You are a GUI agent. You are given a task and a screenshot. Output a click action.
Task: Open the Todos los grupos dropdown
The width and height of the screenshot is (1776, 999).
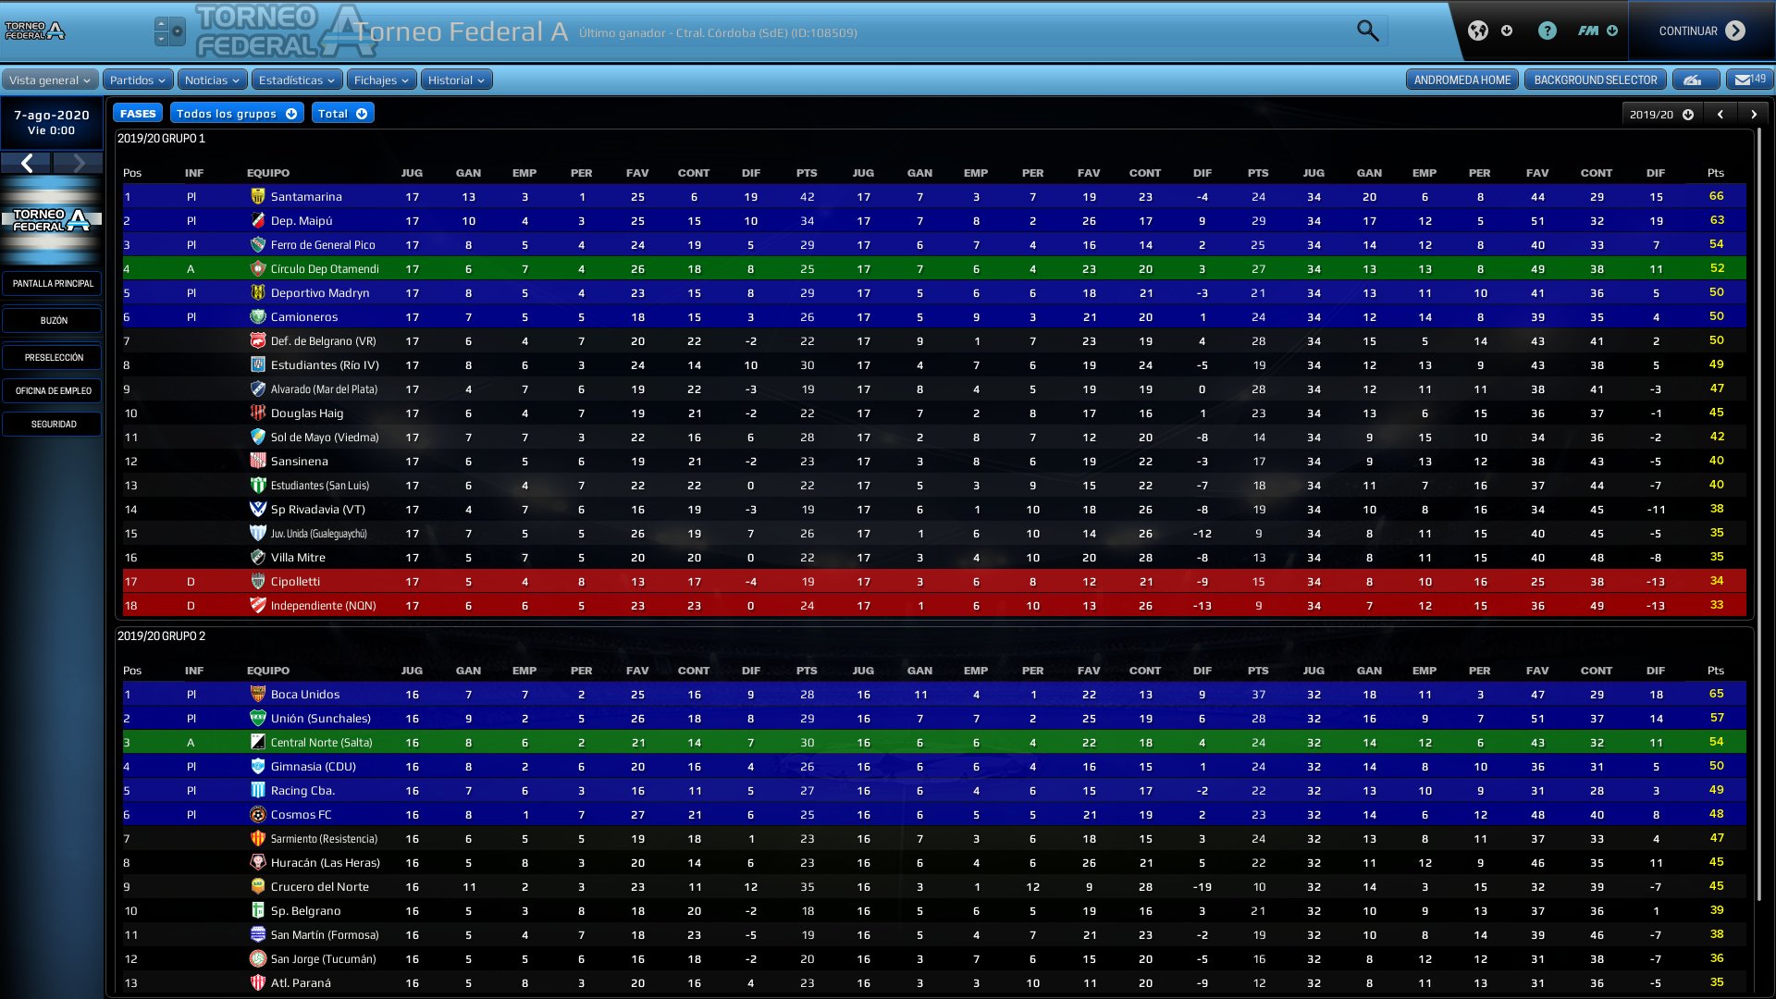coord(237,113)
